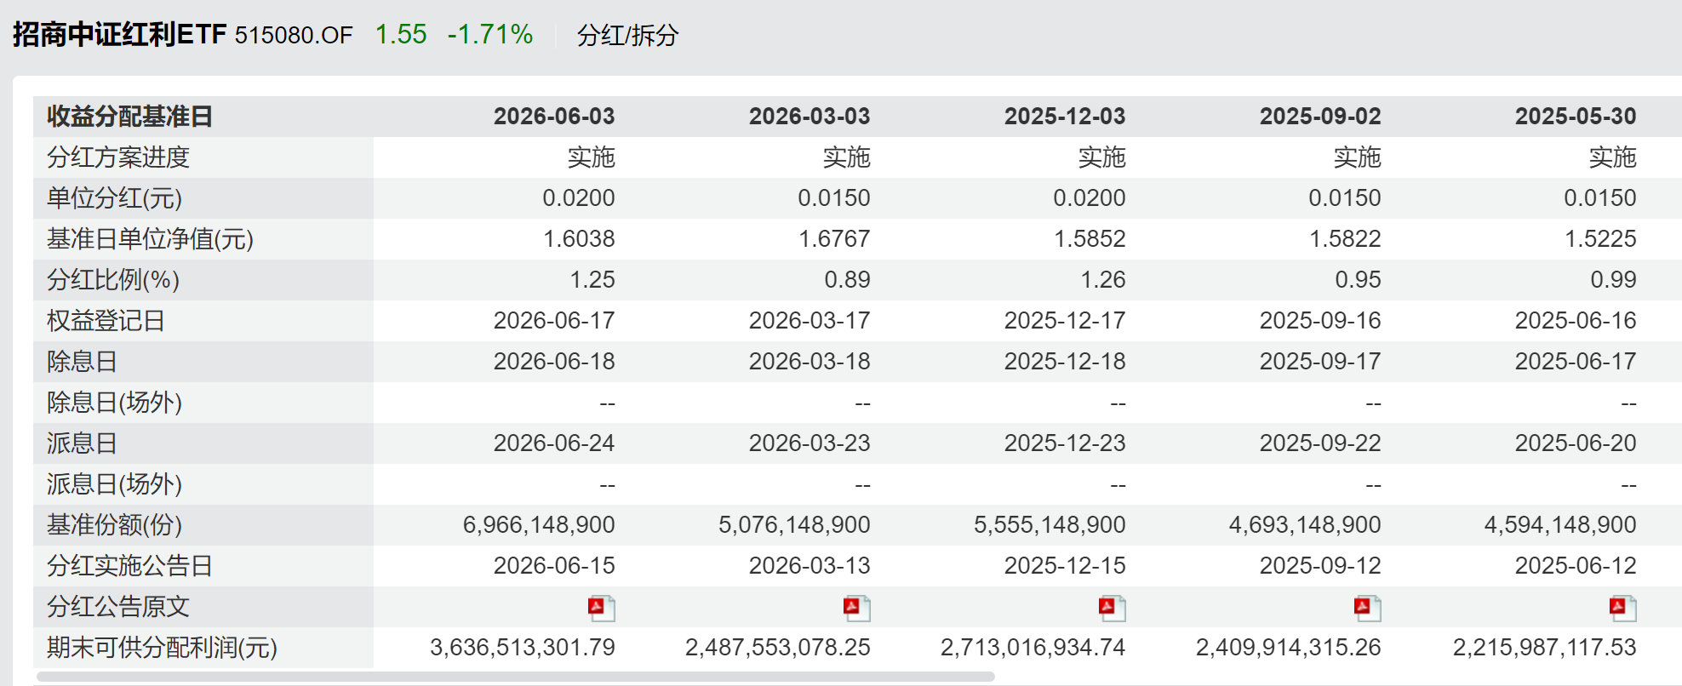Click the horizontal scrollbar under the table
This screenshot has width=1682, height=686.
click(x=516, y=677)
